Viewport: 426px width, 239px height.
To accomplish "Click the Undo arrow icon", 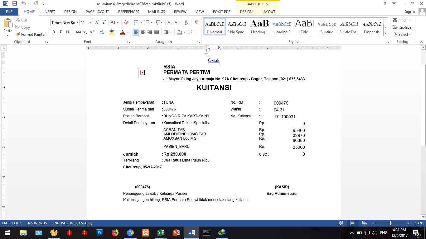I will click(24, 4).
